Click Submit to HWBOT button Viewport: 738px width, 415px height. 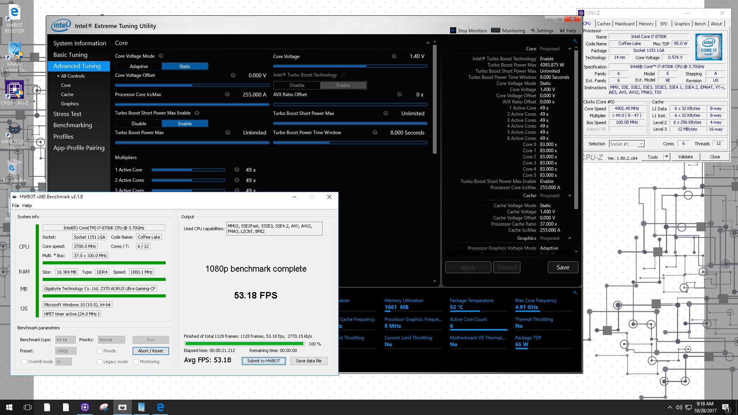[264, 361]
